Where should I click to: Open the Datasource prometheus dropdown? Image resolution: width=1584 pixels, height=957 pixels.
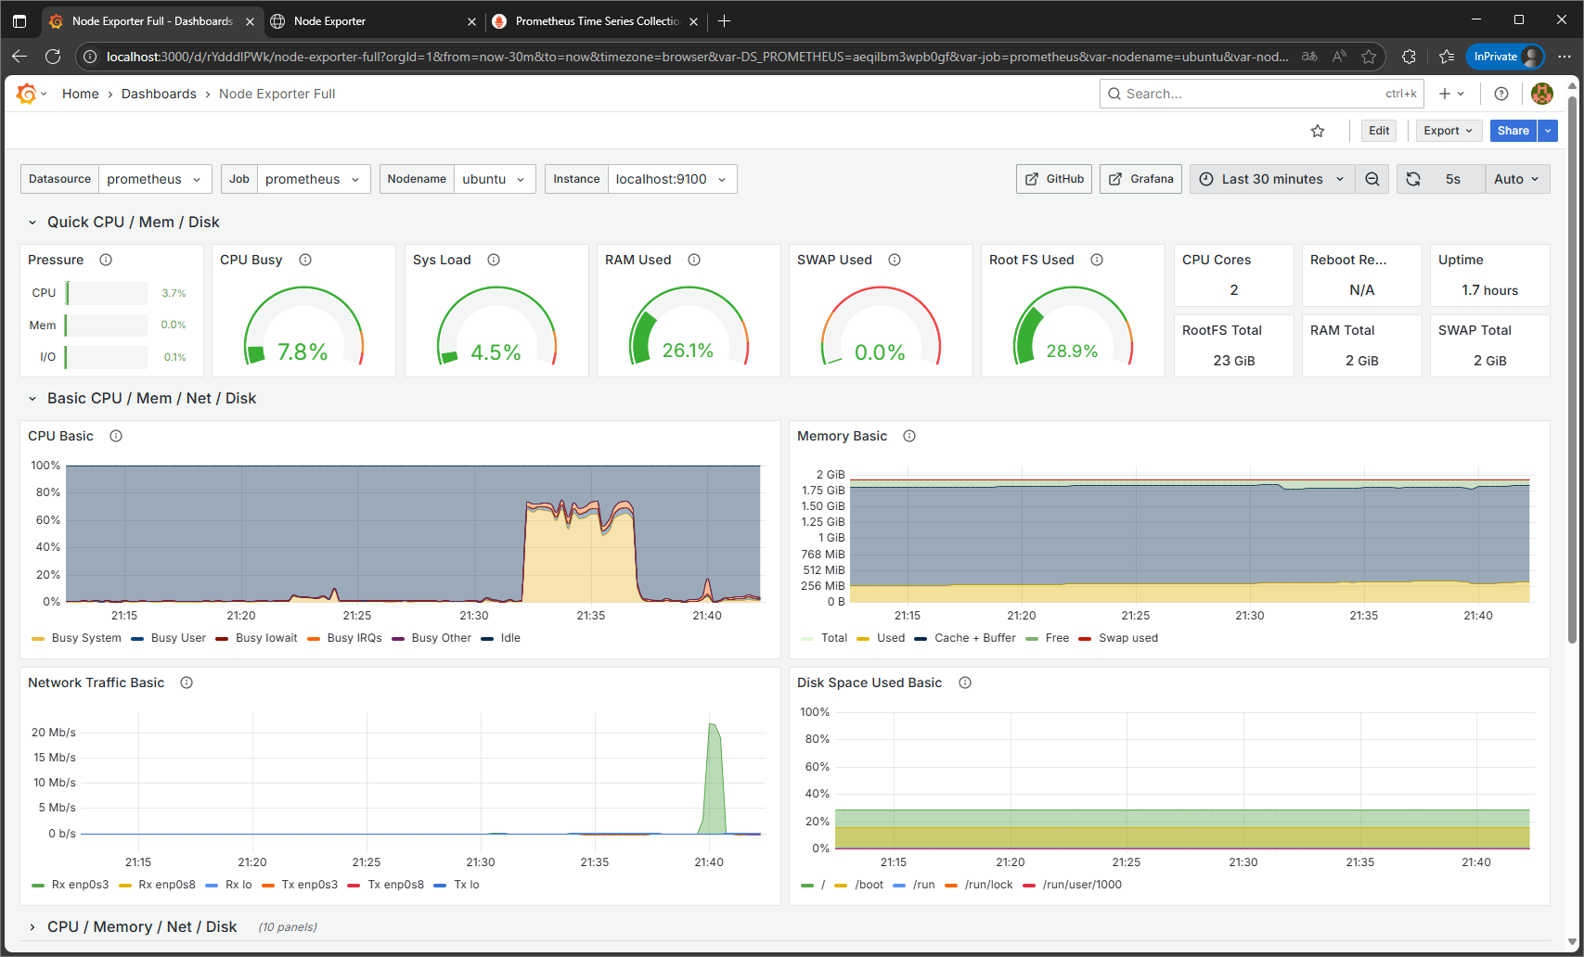click(x=155, y=179)
